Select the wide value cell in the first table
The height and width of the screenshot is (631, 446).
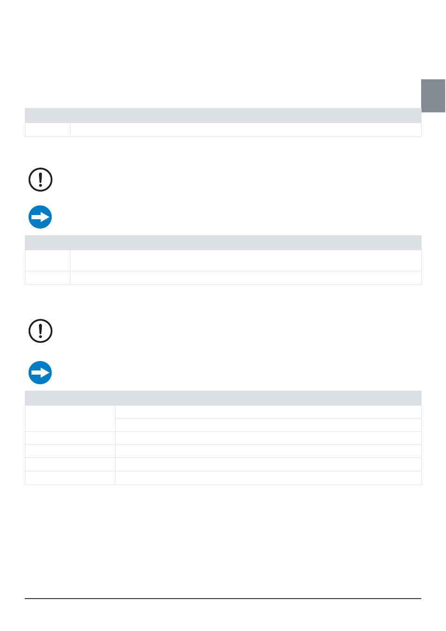[246, 130]
